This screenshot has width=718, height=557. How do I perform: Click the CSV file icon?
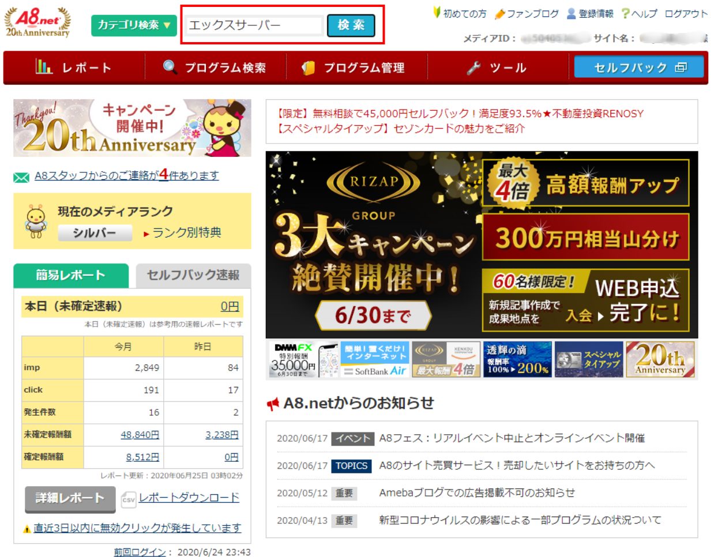129,499
